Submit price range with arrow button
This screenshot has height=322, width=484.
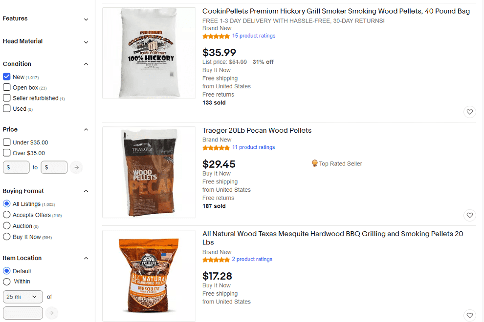point(77,167)
